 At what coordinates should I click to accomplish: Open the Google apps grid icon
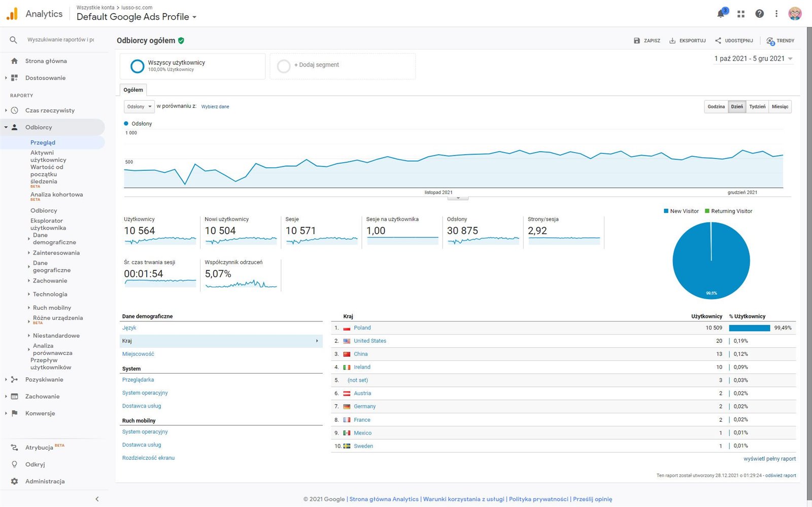(741, 14)
